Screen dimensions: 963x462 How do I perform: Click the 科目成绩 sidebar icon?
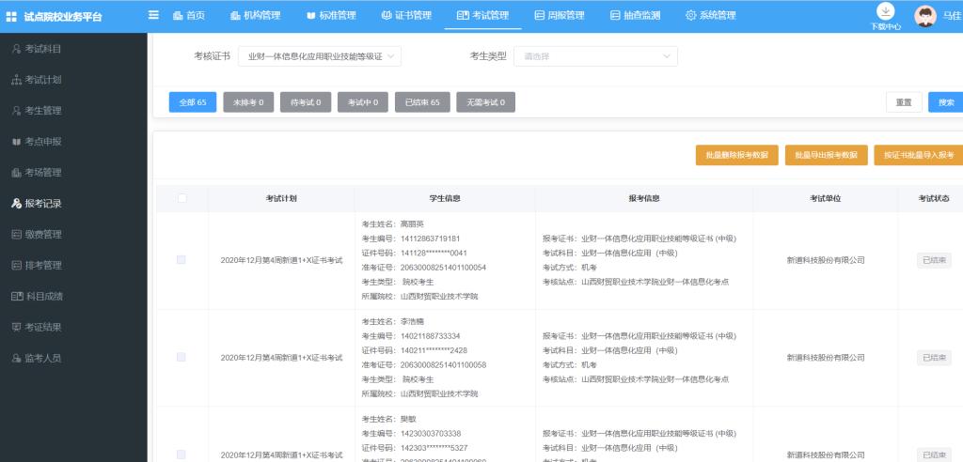17,297
